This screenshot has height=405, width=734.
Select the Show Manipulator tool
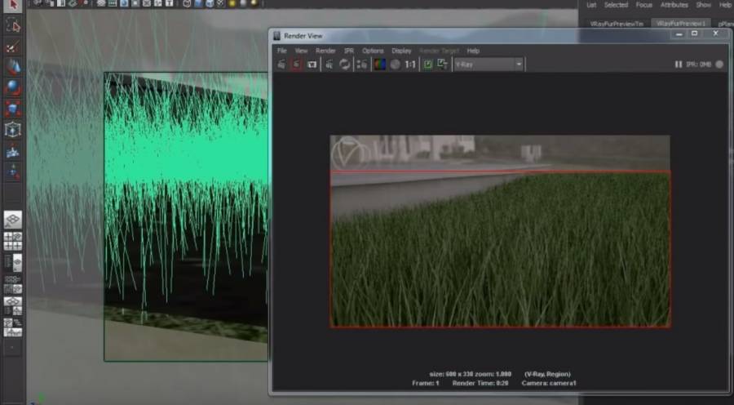point(13,171)
